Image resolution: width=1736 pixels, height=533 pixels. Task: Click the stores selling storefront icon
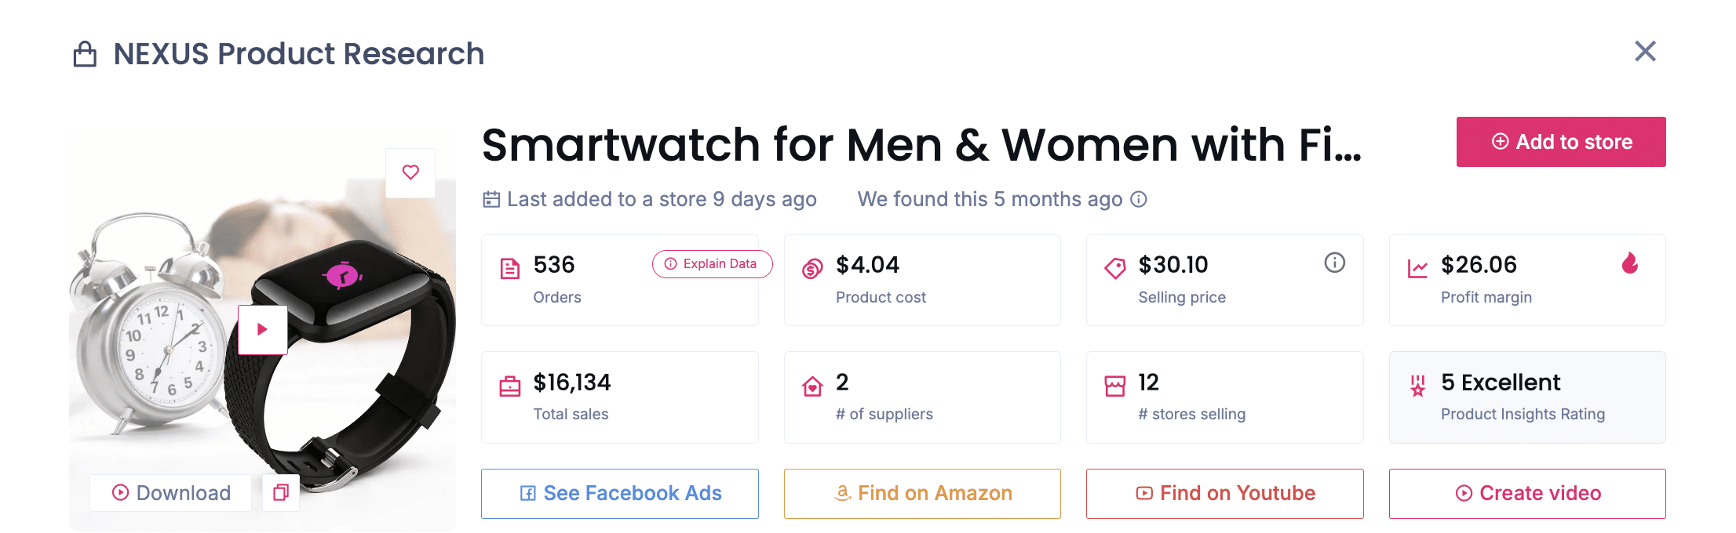click(1114, 386)
